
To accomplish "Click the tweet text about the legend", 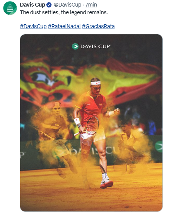I will 64,12.
